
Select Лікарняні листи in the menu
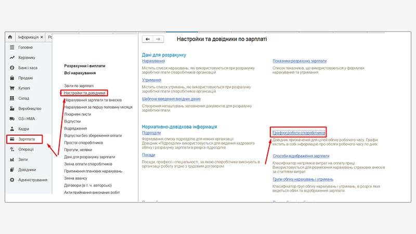[x=77, y=114]
